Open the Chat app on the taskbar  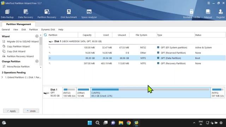113,123
